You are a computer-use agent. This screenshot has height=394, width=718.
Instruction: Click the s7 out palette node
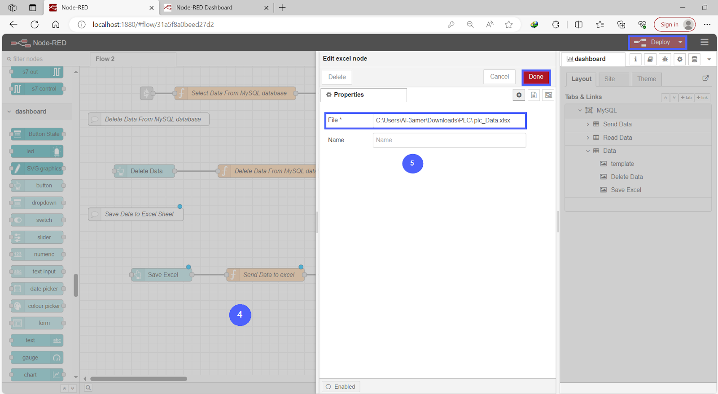[x=37, y=72]
